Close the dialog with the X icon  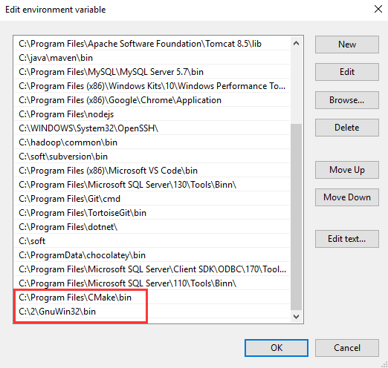378,9
